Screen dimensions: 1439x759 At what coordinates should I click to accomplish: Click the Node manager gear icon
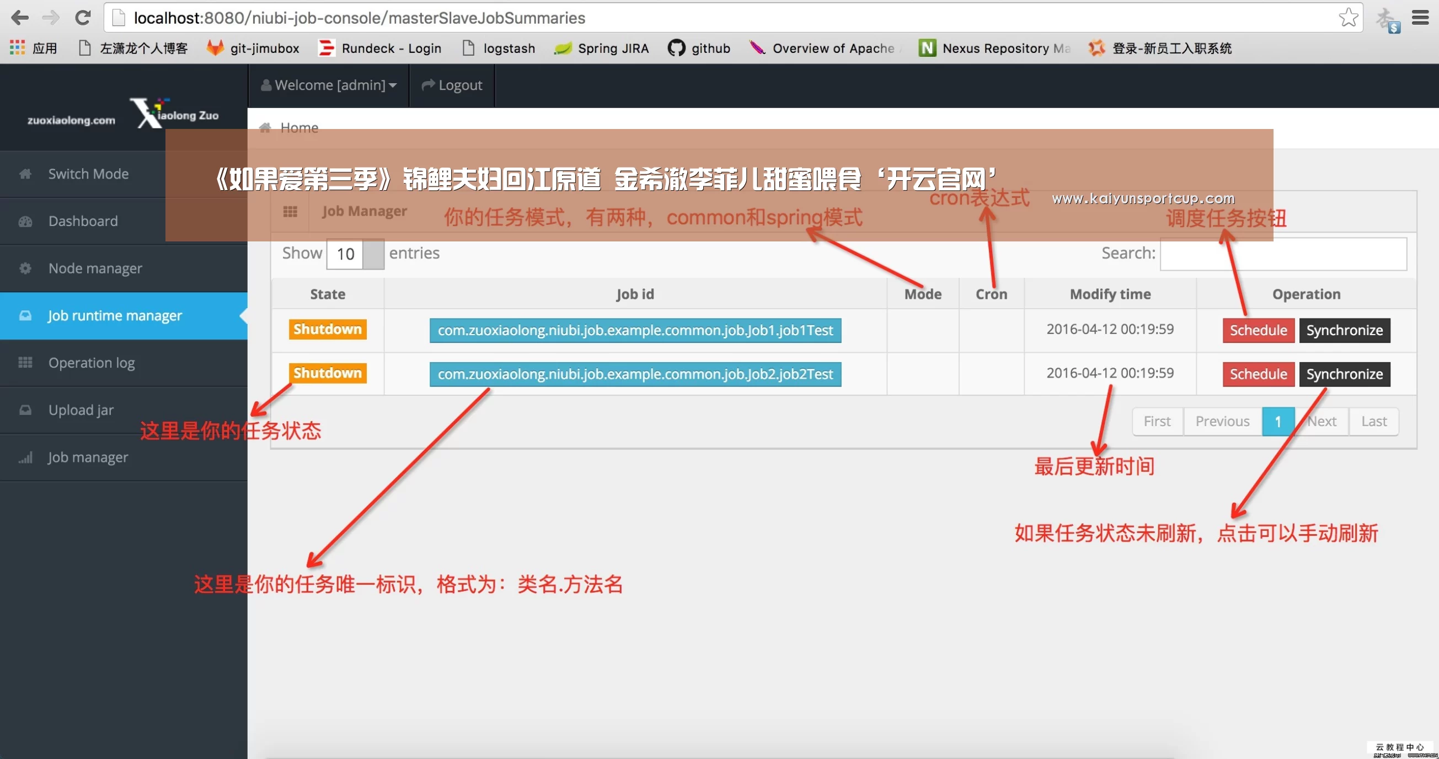[x=25, y=268]
